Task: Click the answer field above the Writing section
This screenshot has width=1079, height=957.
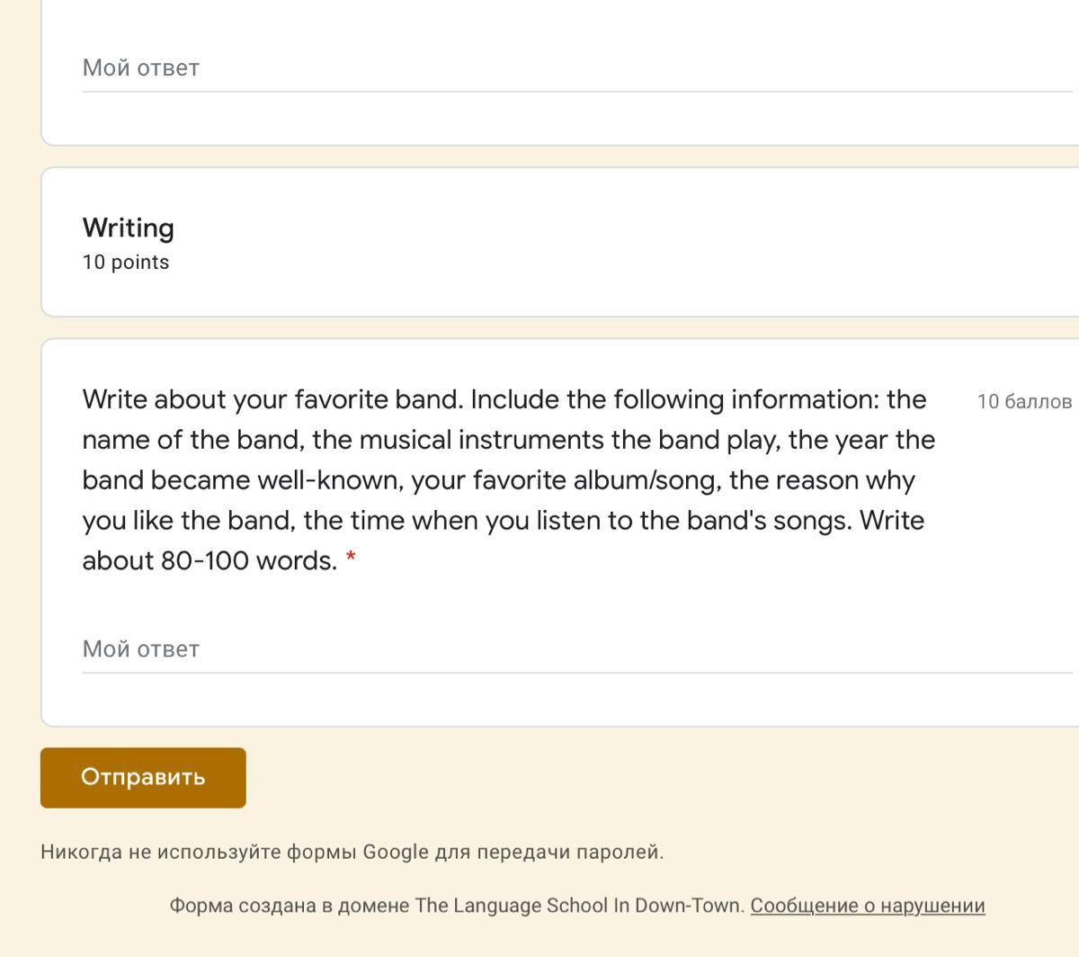Action: [x=575, y=68]
